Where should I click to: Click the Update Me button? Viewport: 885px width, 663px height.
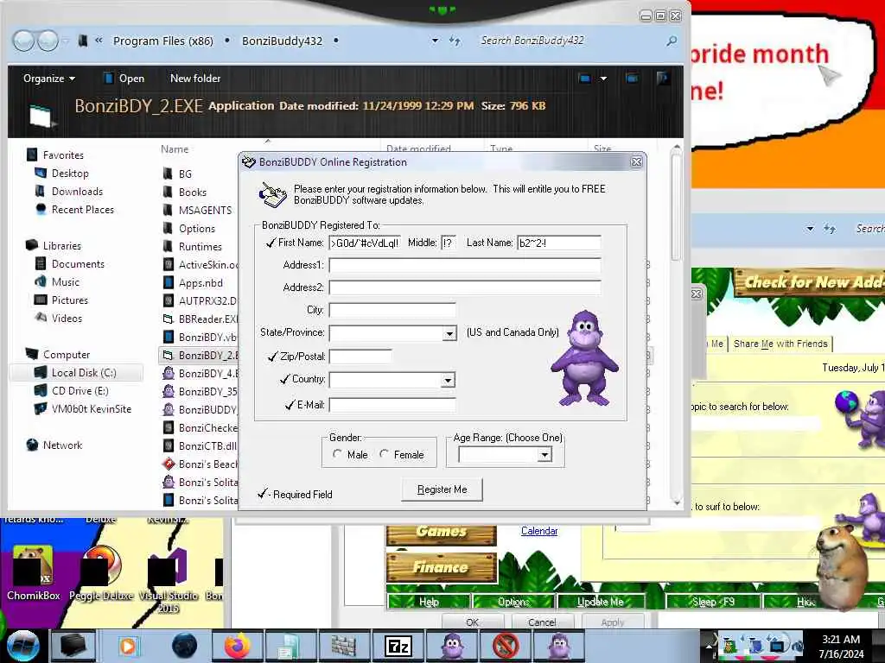coord(601,602)
